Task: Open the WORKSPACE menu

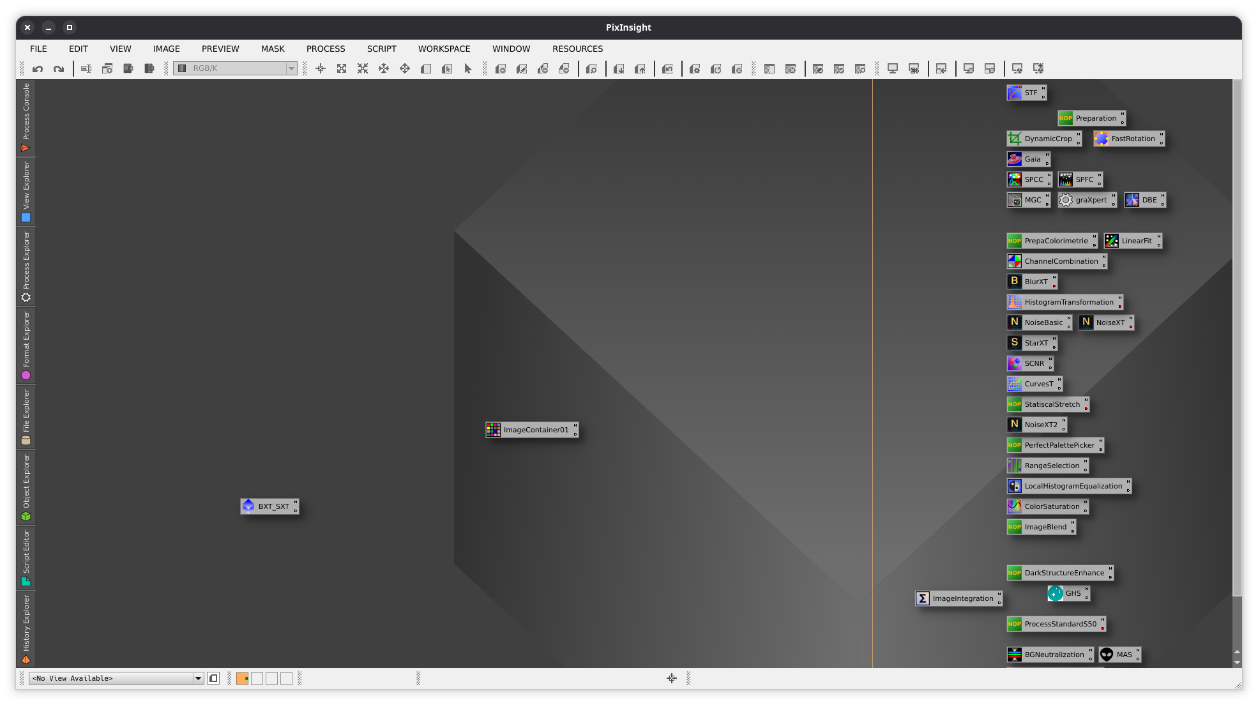Action: tap(444, 49)
